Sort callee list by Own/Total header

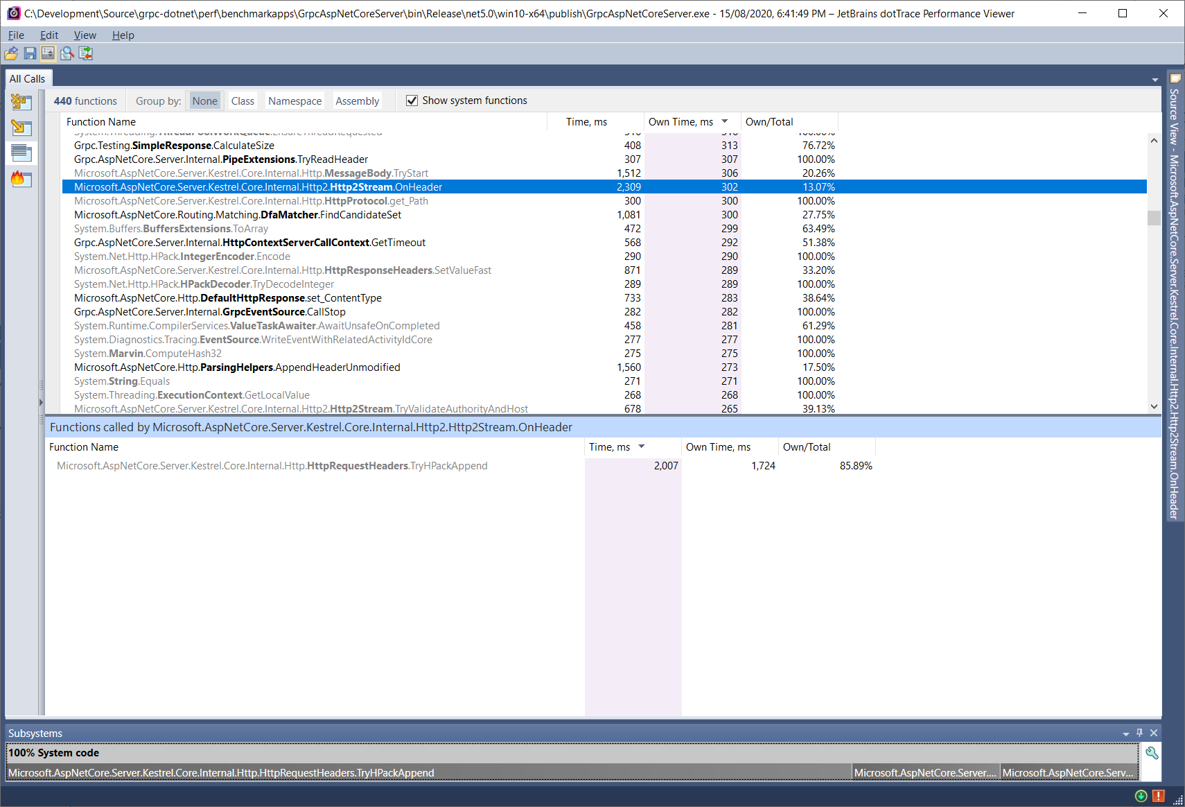point(827,447)
